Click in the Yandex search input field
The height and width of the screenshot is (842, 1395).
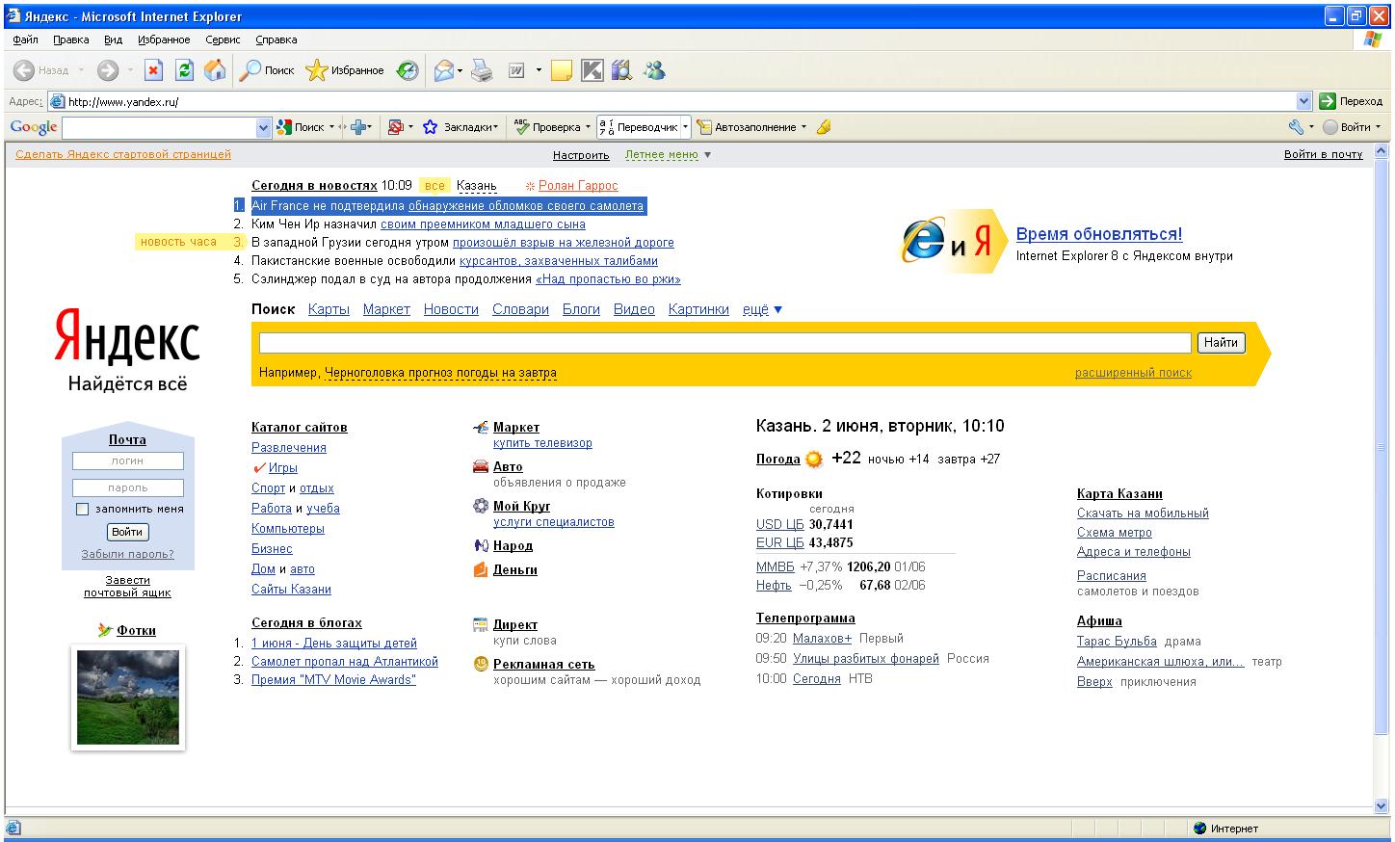click(x=725, y=343)
